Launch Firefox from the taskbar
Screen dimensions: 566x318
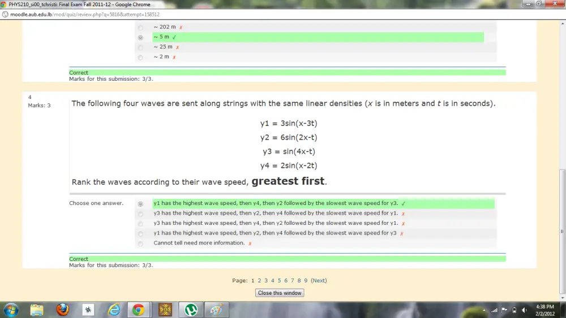pyautogui.click(x=62, y=310)
